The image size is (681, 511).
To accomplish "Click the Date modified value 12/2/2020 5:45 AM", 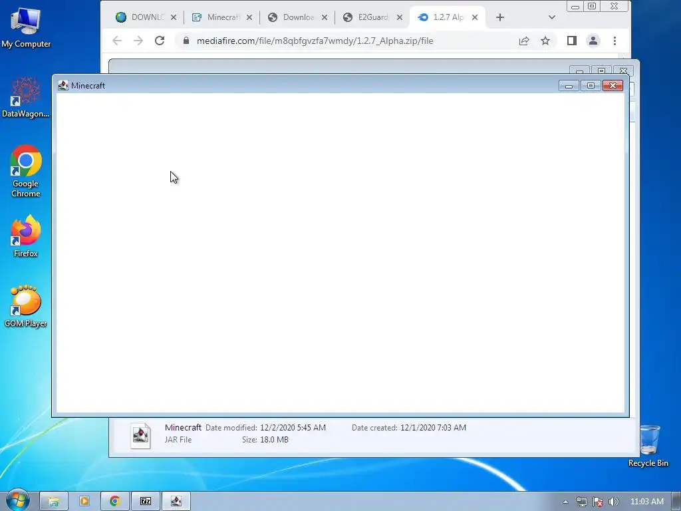I will 293,428.
